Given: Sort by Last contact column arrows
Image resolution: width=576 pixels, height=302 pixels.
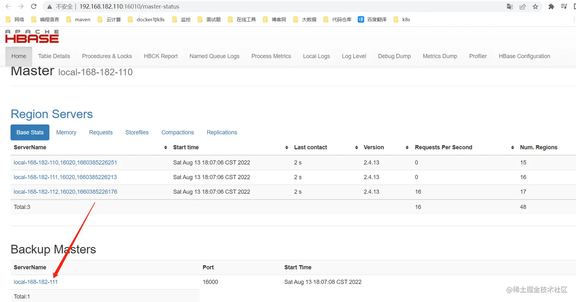Looking at the screenshot, I should pos(356,147).
